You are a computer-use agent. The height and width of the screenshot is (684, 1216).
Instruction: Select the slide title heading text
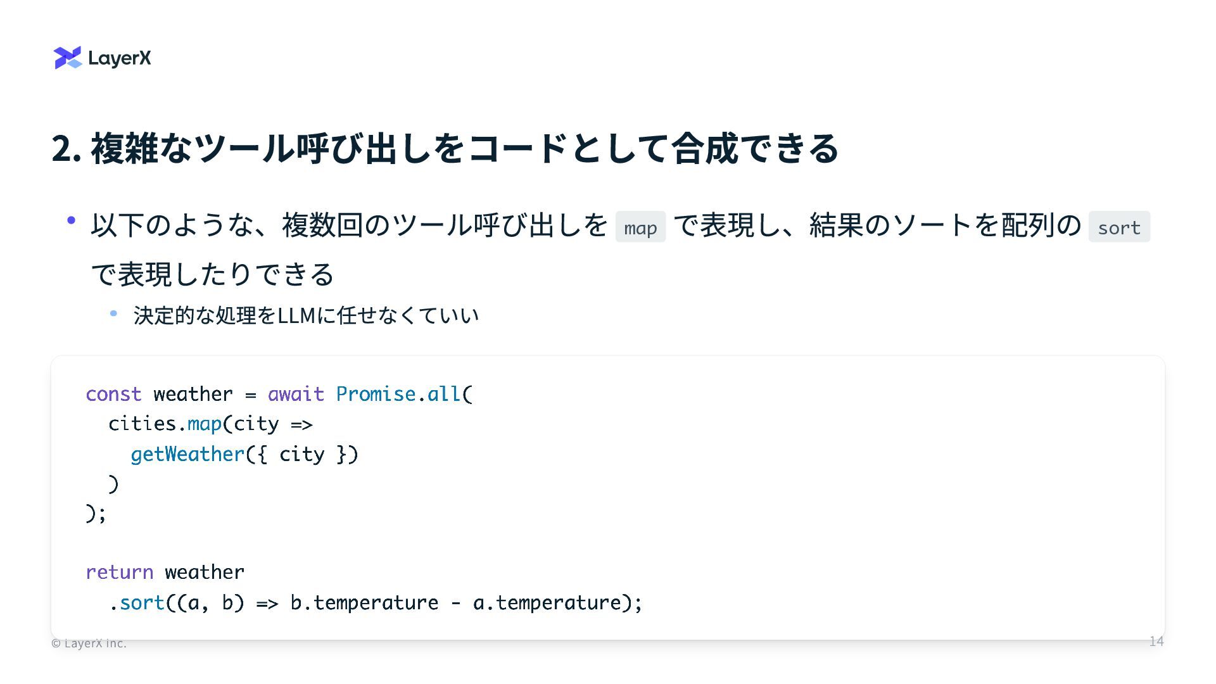tap(445, 148)
